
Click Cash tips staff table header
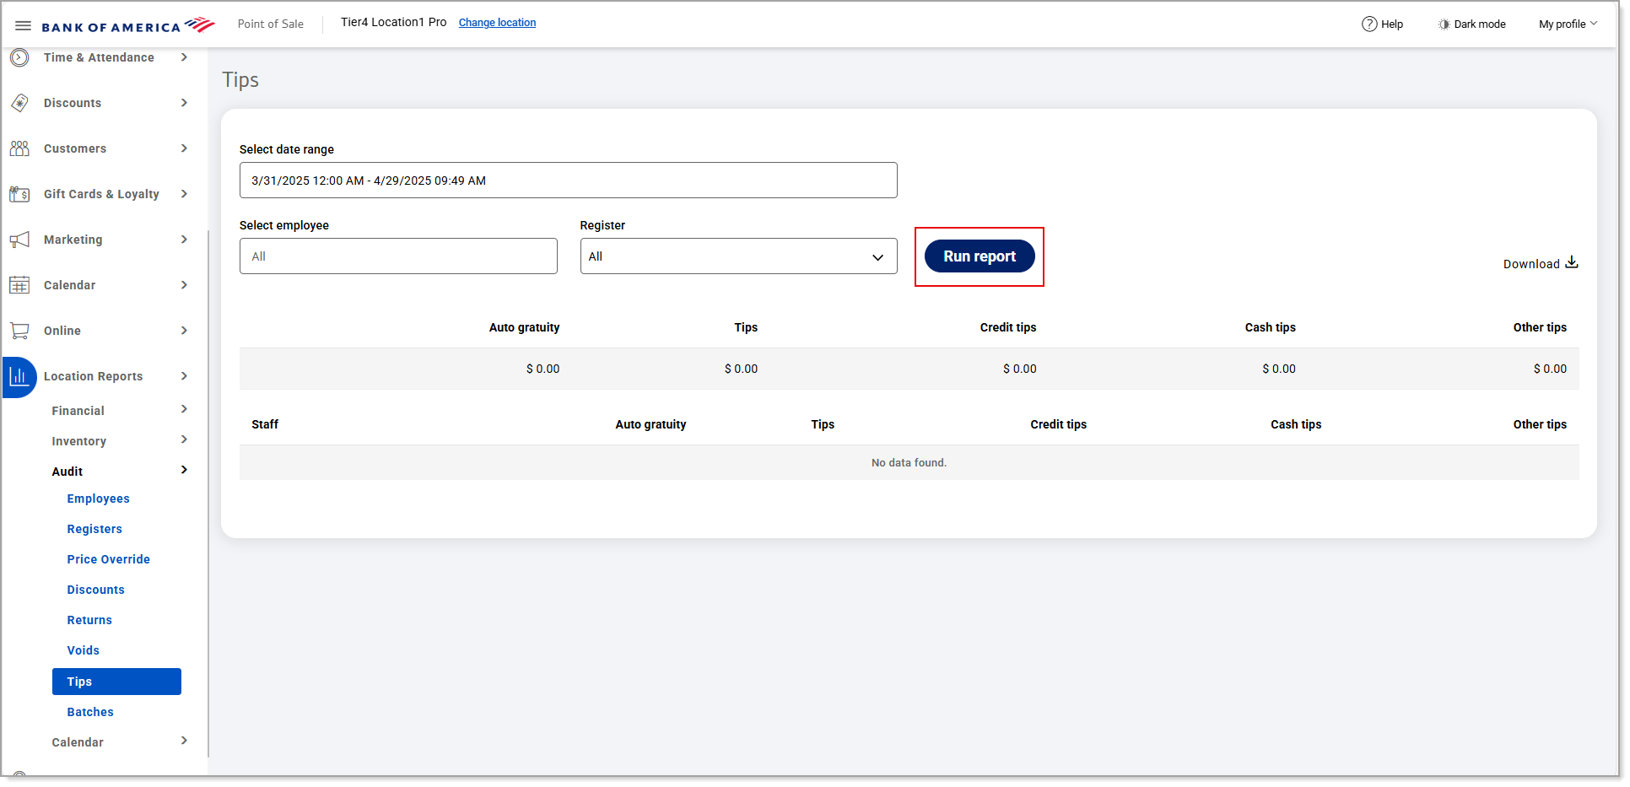point(1296,424)
